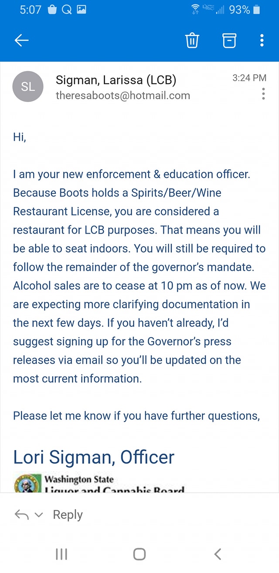Tap the Android navigation back chevron
Screen dimensions: 279x573
(218, 554)
